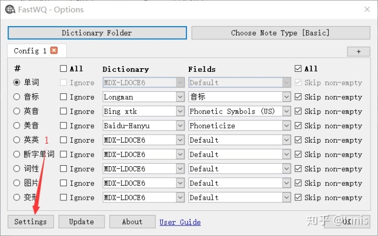Uncheck Skip non-empty for 英音 row

pyautogui.click(x=298, y=111)
